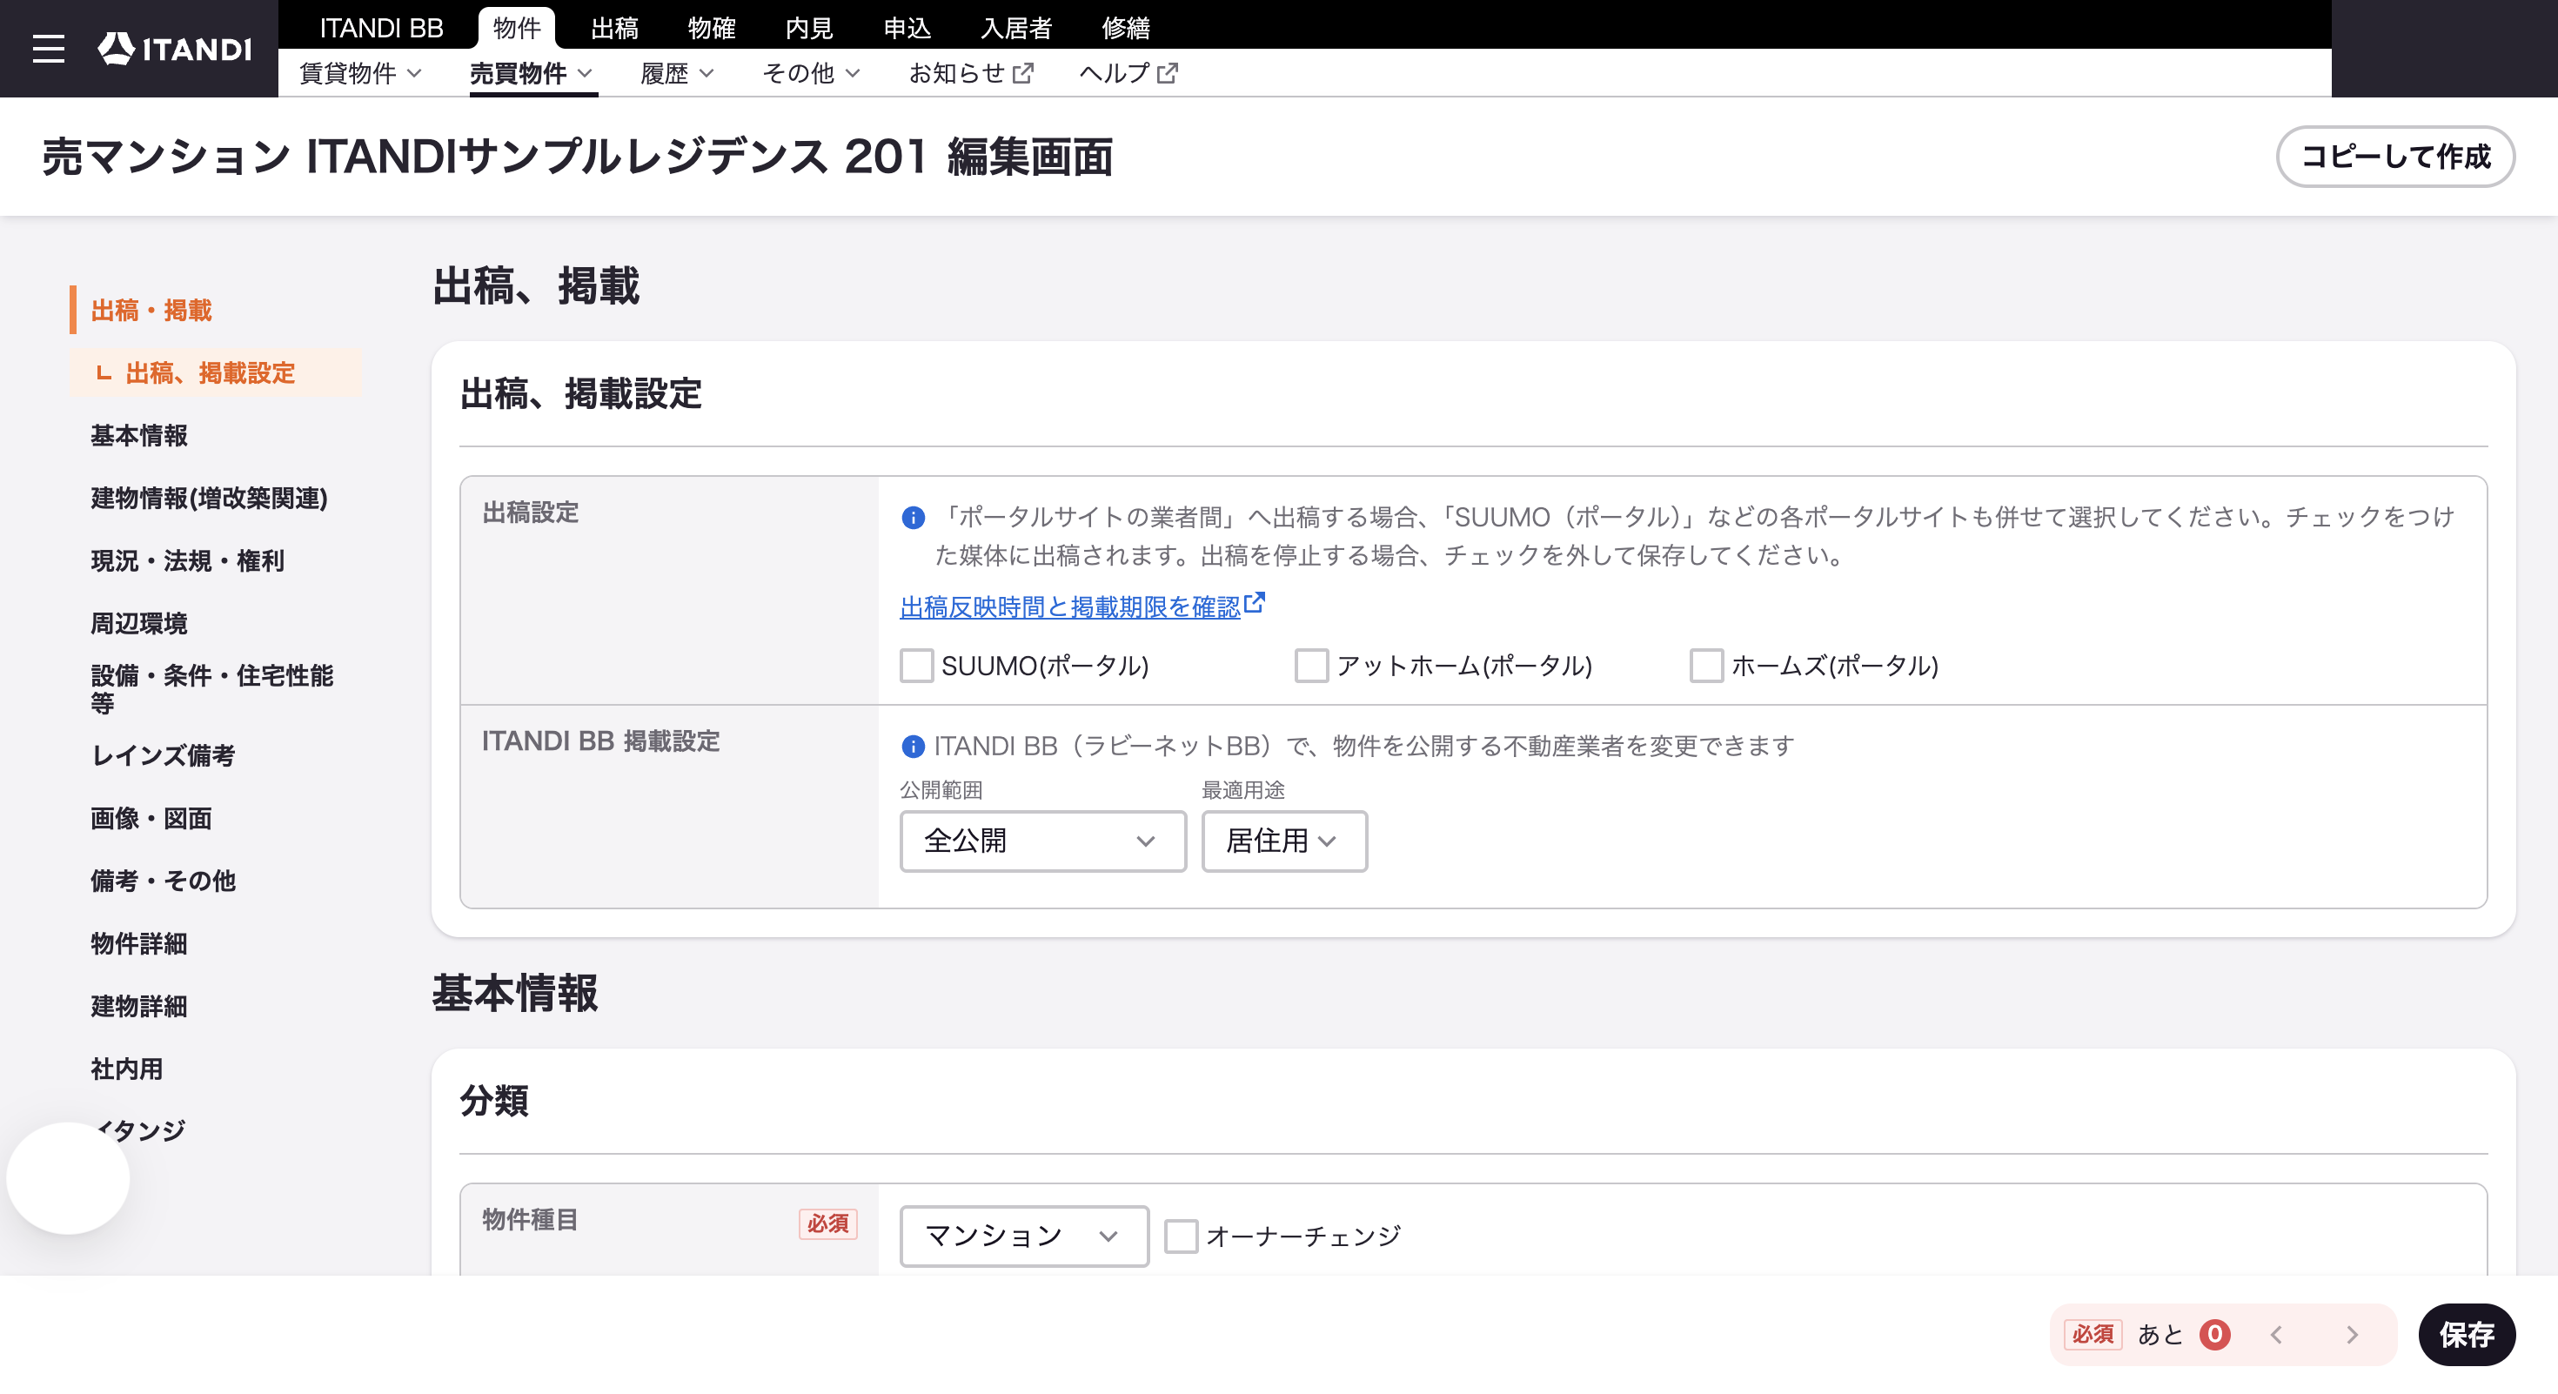Go to previous required field arrow
This screenshot has height=1394, width=2558.
(2277, 1335)
